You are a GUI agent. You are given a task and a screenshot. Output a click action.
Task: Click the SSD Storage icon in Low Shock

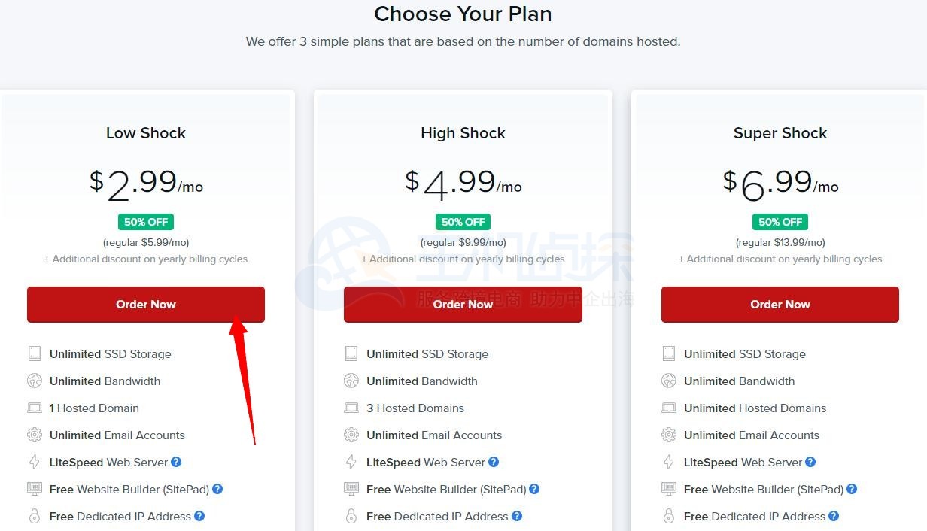tap(34, 353)
